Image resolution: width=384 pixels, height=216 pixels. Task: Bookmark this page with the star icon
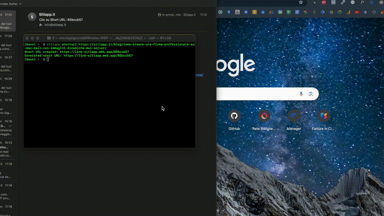(301, 2)
